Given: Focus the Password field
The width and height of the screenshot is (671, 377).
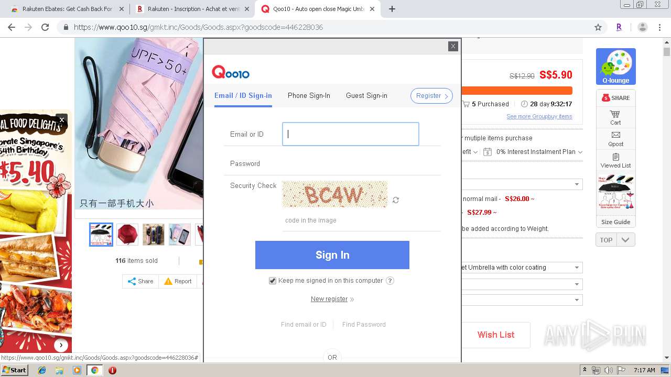Looking at the screenshot, I should 351,163.
